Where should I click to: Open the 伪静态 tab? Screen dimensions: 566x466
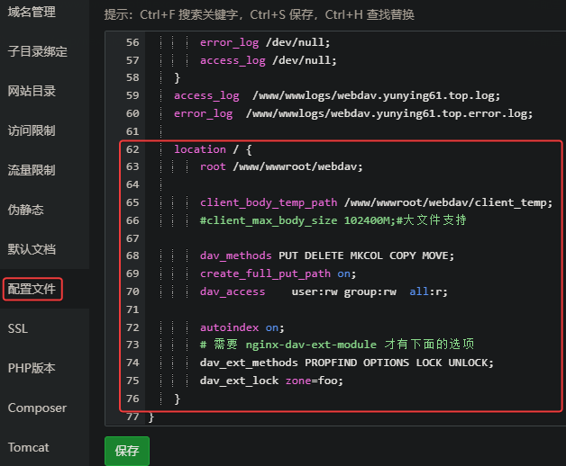pos(25,210)
